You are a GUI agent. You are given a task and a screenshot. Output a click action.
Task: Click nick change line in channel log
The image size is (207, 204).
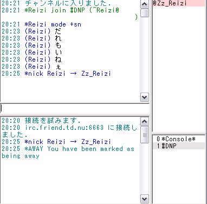[56, 74]
